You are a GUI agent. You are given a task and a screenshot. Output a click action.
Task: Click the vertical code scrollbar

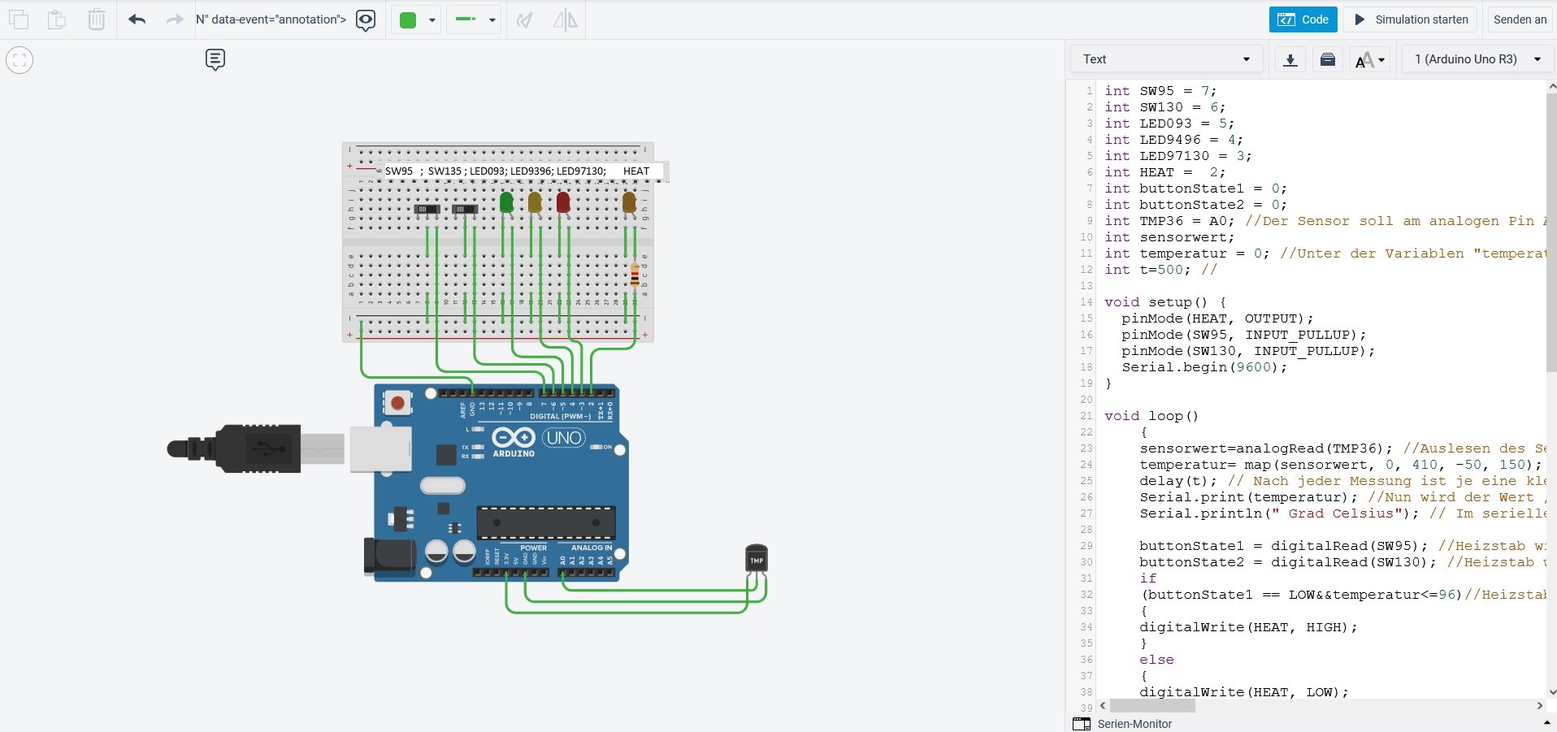(1551, 232)
